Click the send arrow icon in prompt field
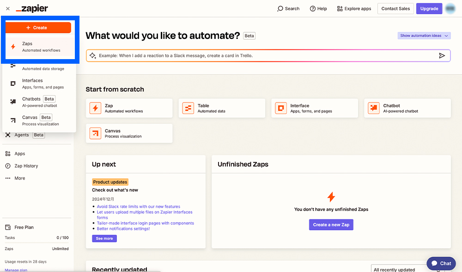This screenshot has height=272, width=462. point(442,55)
